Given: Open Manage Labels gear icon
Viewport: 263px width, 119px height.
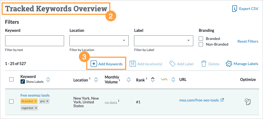Looking at the screenshot, I should (x=229, y=64).
